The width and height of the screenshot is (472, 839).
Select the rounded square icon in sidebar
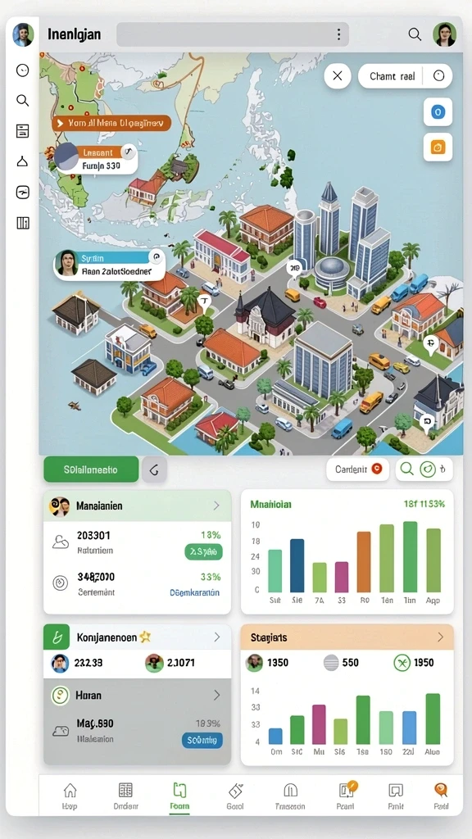tap(22, 192)
